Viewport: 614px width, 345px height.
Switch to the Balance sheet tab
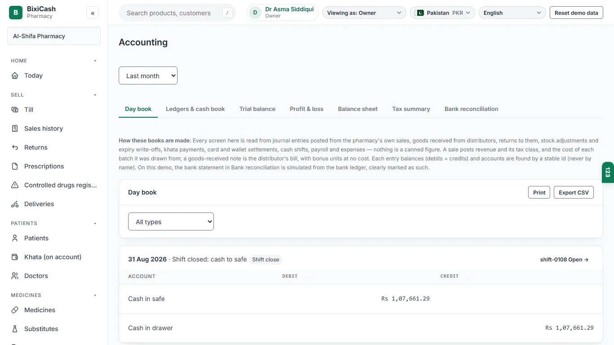(358, 109)
